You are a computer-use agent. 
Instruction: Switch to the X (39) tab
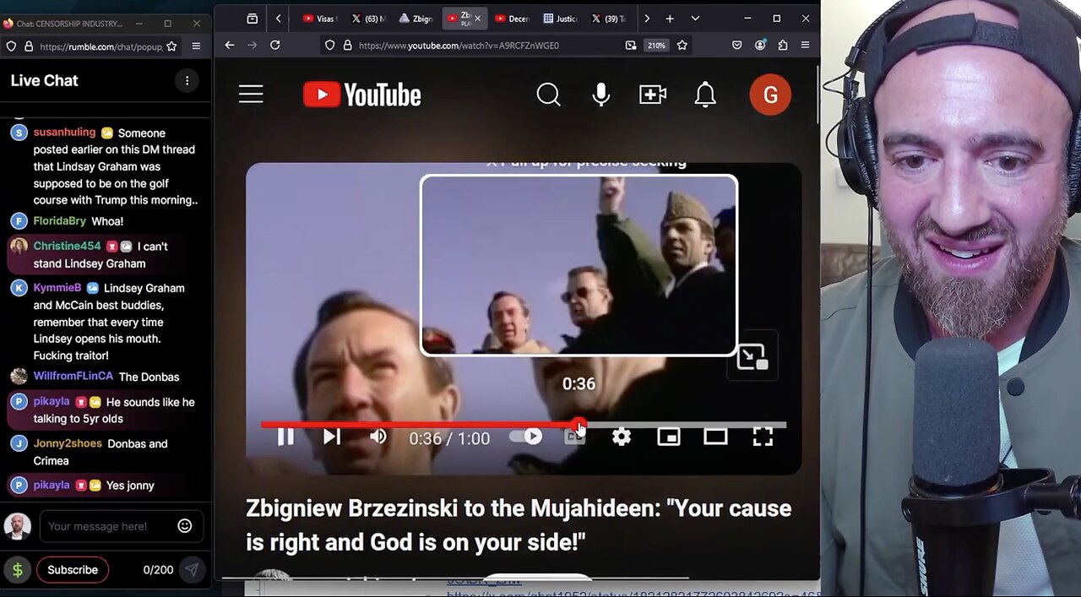click(x=607, y=19)
